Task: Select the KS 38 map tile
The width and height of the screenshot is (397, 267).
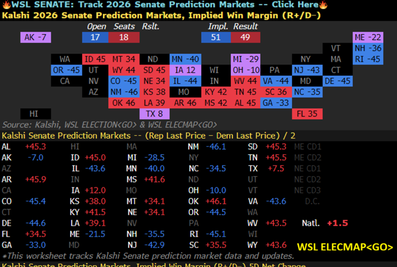Action: (154, 92)
